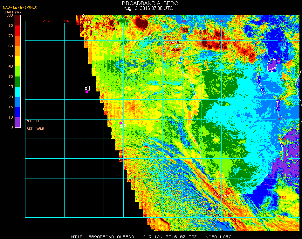This screenshot has width=302, height=239.
Task: Click the 'BBALB (%)' colorbar heading
Action: [x=12, y=12]
